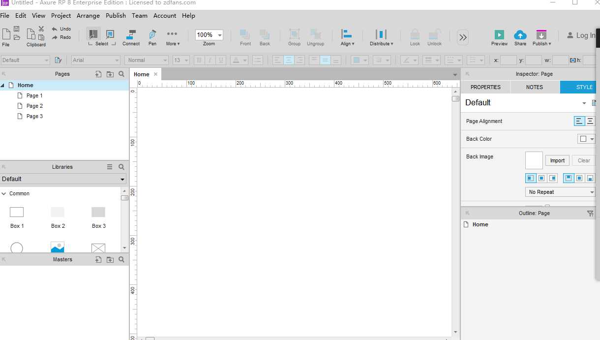This screenshot has width=600, height=340.
Task: Choose the contained Select mode tool
Action: 110,34
